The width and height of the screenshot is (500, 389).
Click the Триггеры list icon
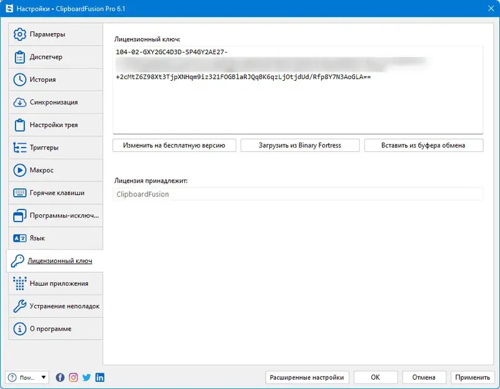click(x=20, y=148)
